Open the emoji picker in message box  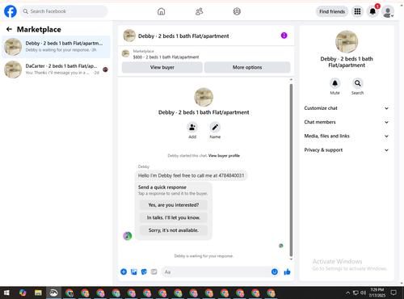coord(275,272)
